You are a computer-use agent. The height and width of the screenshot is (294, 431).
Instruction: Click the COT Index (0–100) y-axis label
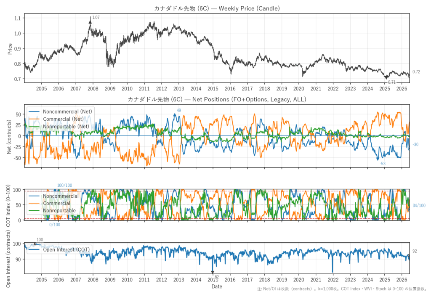8,206
